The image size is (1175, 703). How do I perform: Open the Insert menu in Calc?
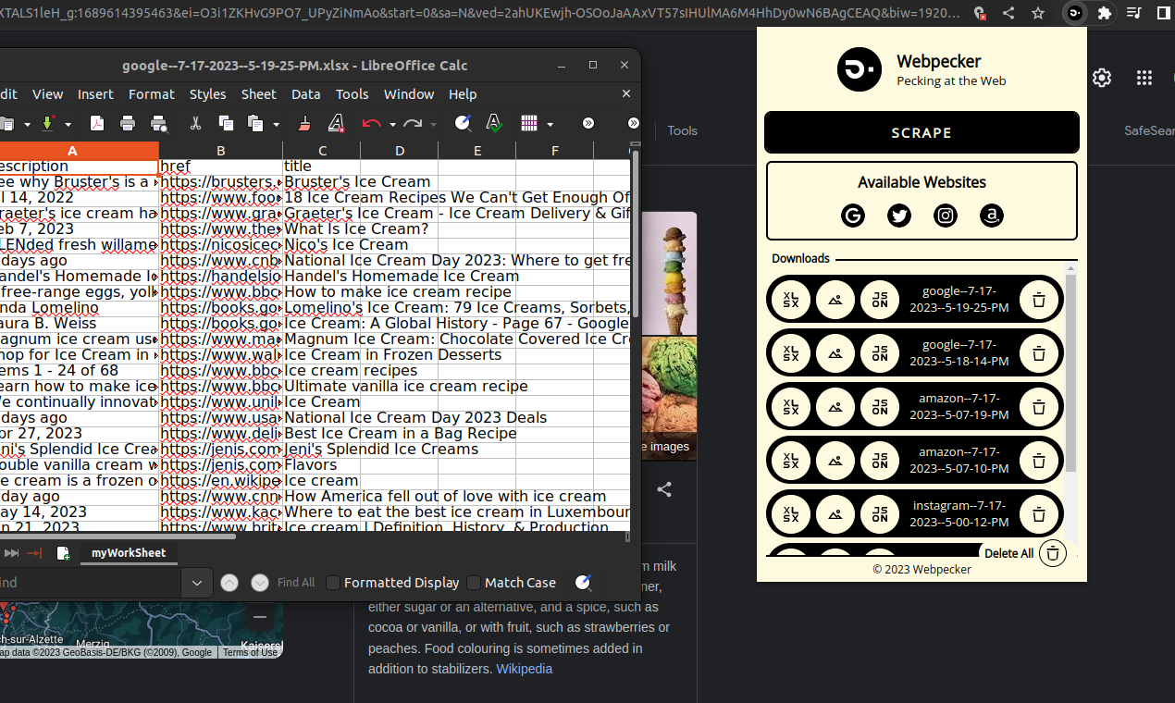coord(95,94)
